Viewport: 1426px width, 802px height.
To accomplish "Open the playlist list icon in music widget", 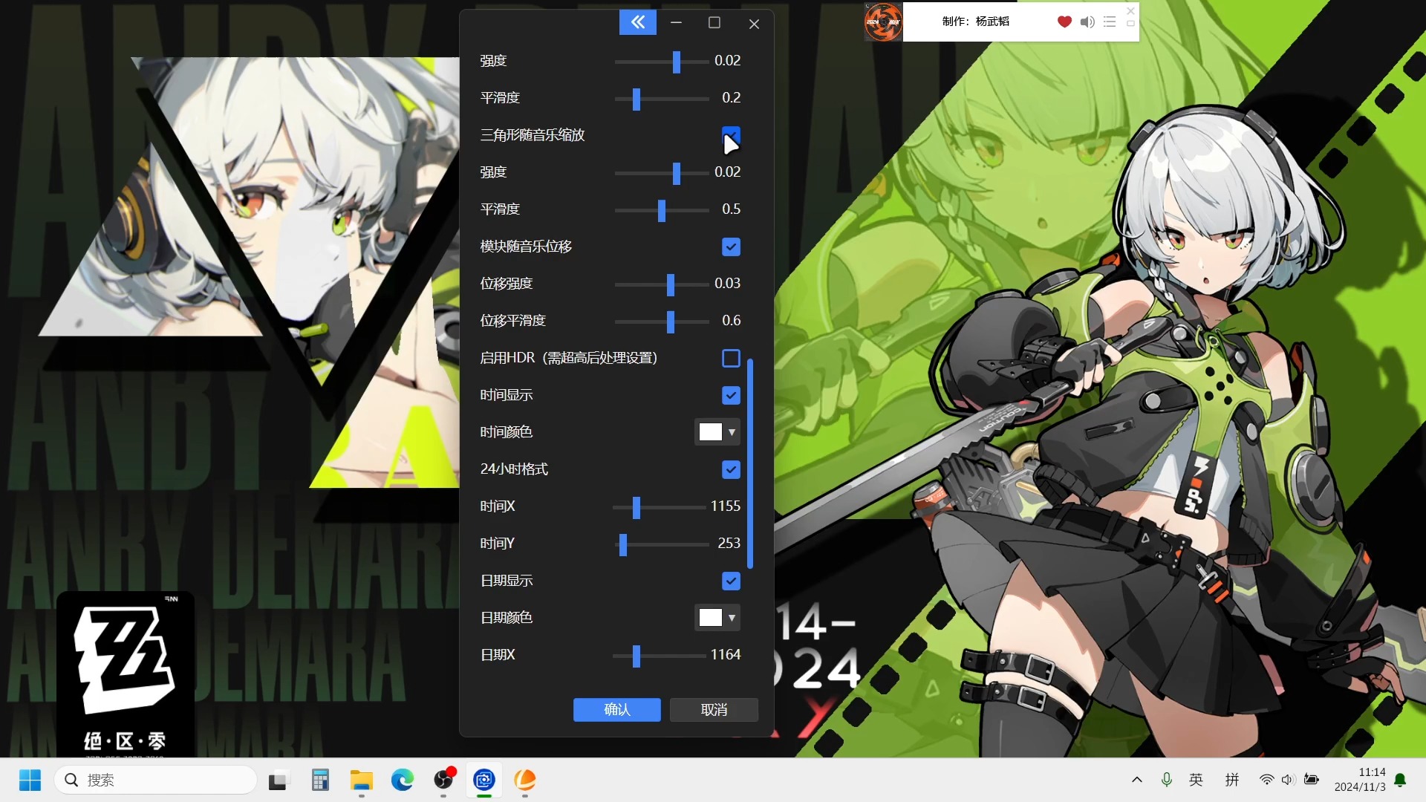I will point(1110,22).
